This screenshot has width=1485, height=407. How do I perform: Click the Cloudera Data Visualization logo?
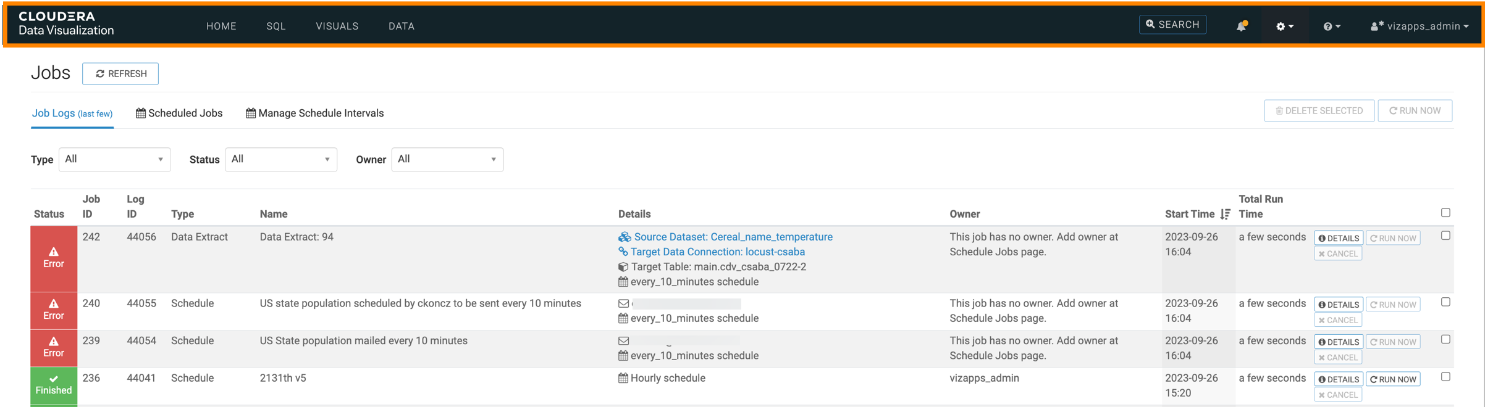point(66,23)
